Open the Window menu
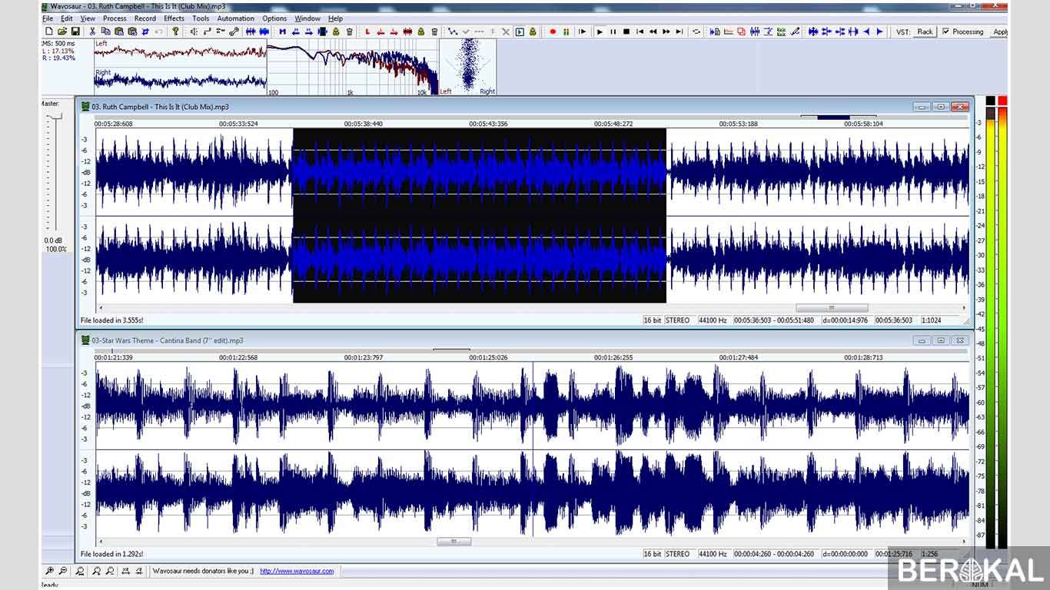 (x=307, y=18)
